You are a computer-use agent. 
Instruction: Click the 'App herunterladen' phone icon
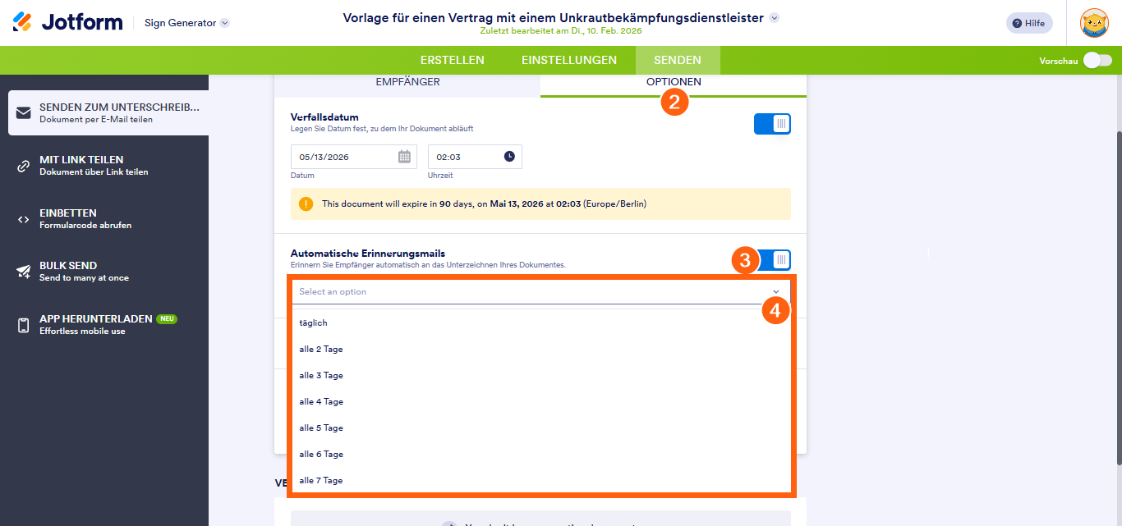[x=24, y=325]
